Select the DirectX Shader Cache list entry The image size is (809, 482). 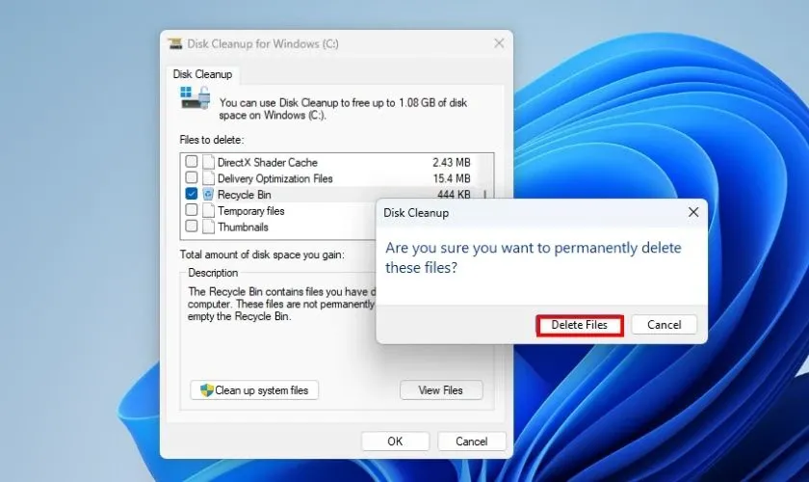tap(267, 162)
